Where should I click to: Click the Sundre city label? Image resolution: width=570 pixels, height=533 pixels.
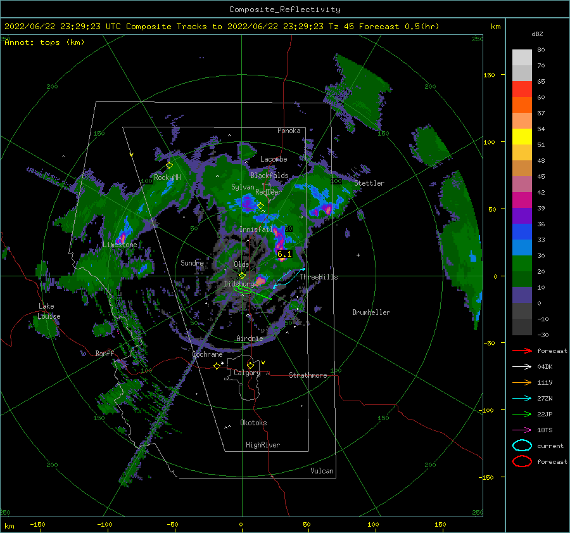coord(192,263)
